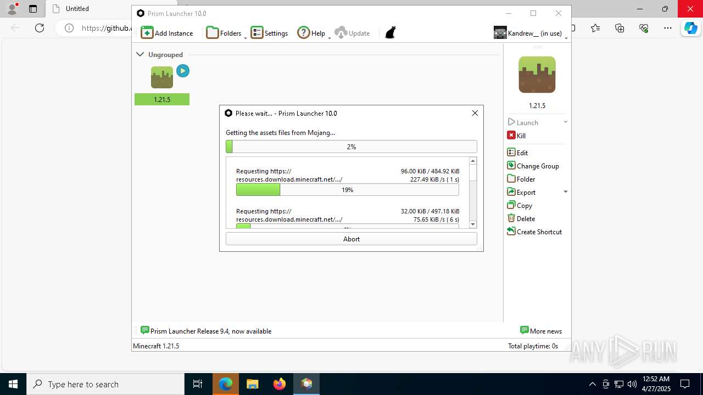Select the 1.21.5 instance grass block icon
Screen dimensions: 703x395
[162, 77]
